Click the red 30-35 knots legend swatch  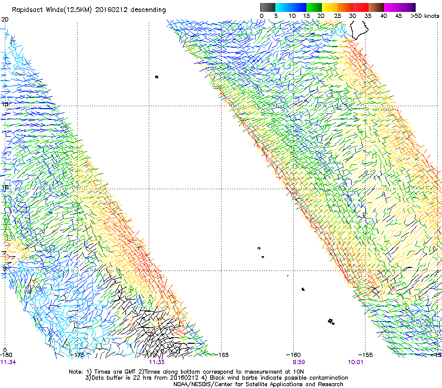[x=361, y=7]
